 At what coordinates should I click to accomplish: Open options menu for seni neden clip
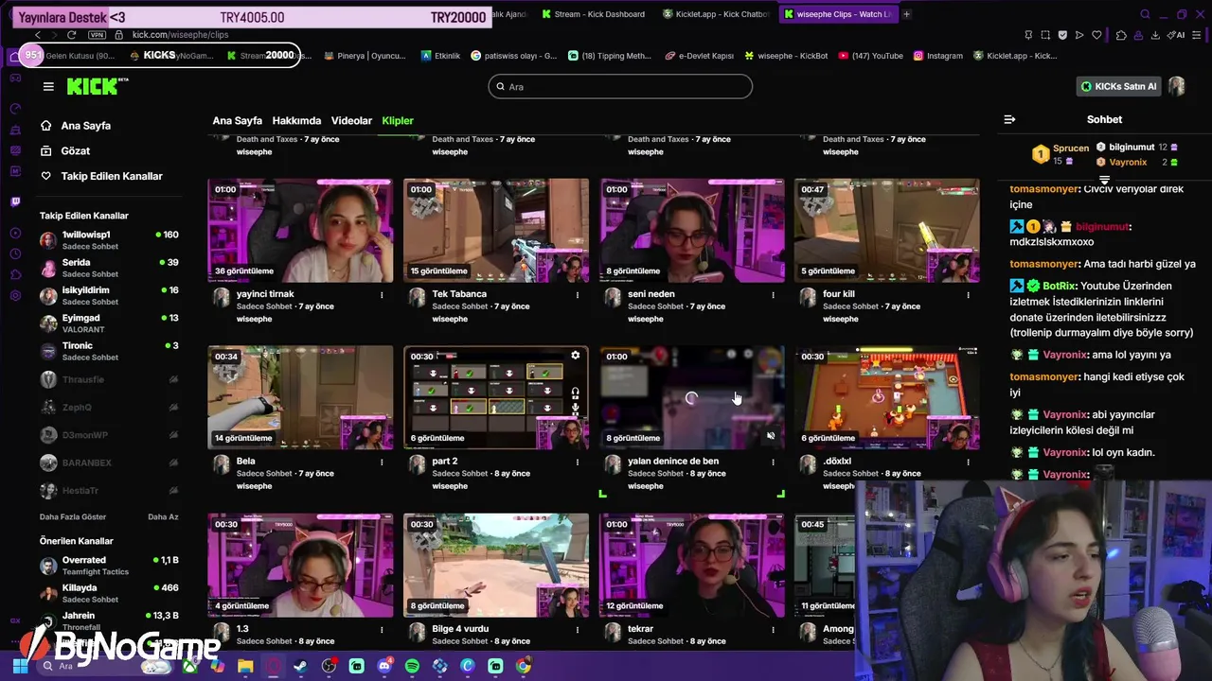click(x=773, y=295)
